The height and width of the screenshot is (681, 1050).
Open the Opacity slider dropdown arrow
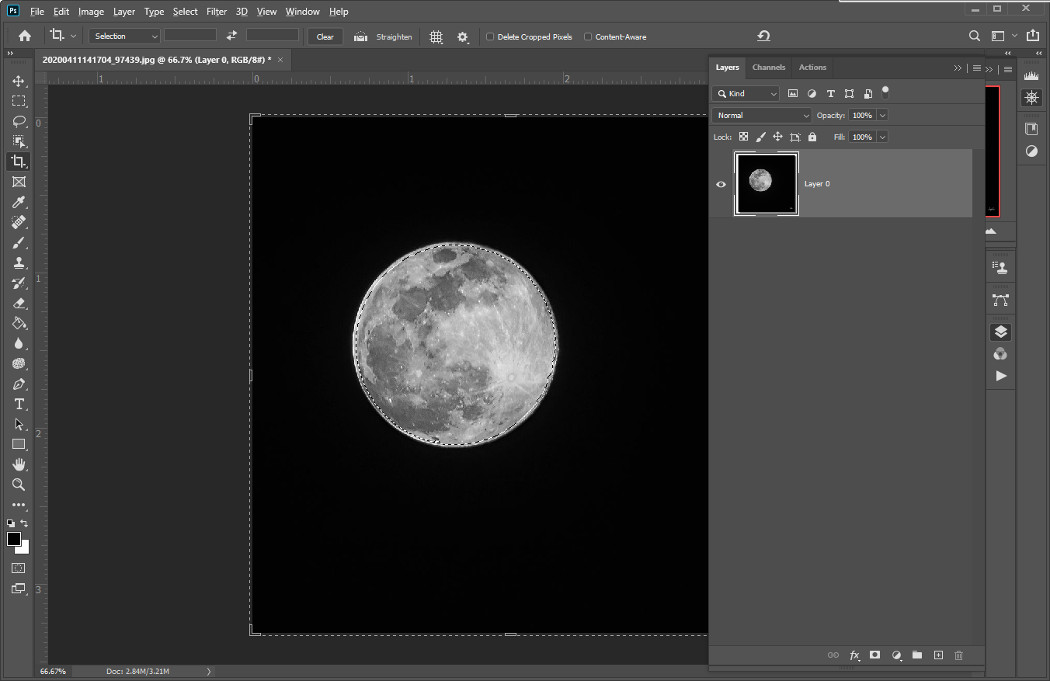pos(882,115)
